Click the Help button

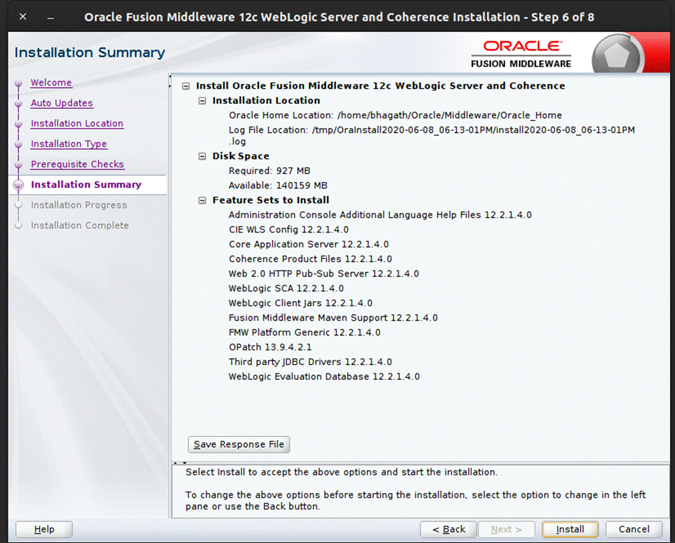pos(43,529)
